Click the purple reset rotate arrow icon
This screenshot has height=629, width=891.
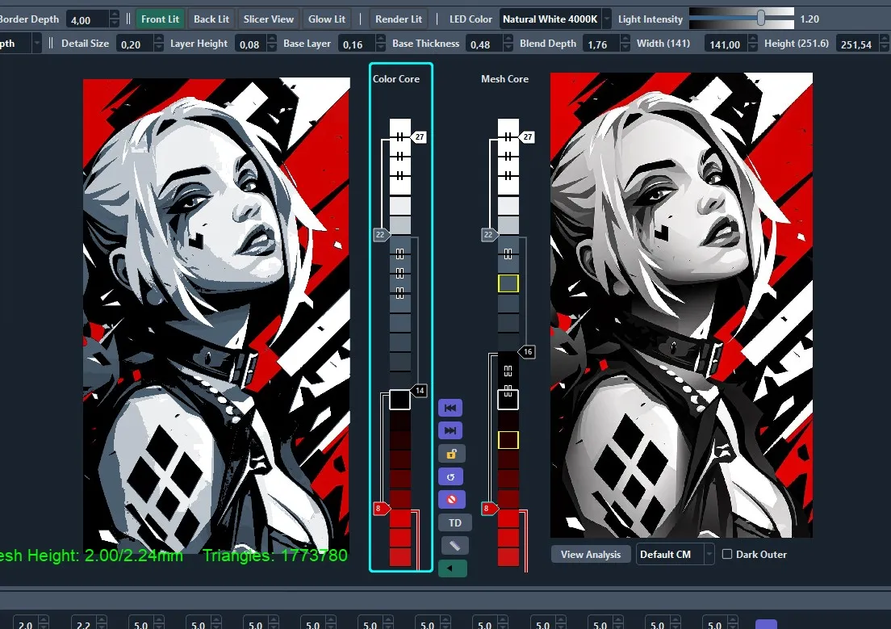coord(450,476)
